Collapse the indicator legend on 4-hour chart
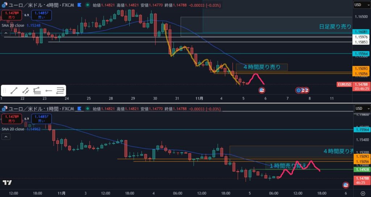The image size is (371, 197). click(6, 33)
